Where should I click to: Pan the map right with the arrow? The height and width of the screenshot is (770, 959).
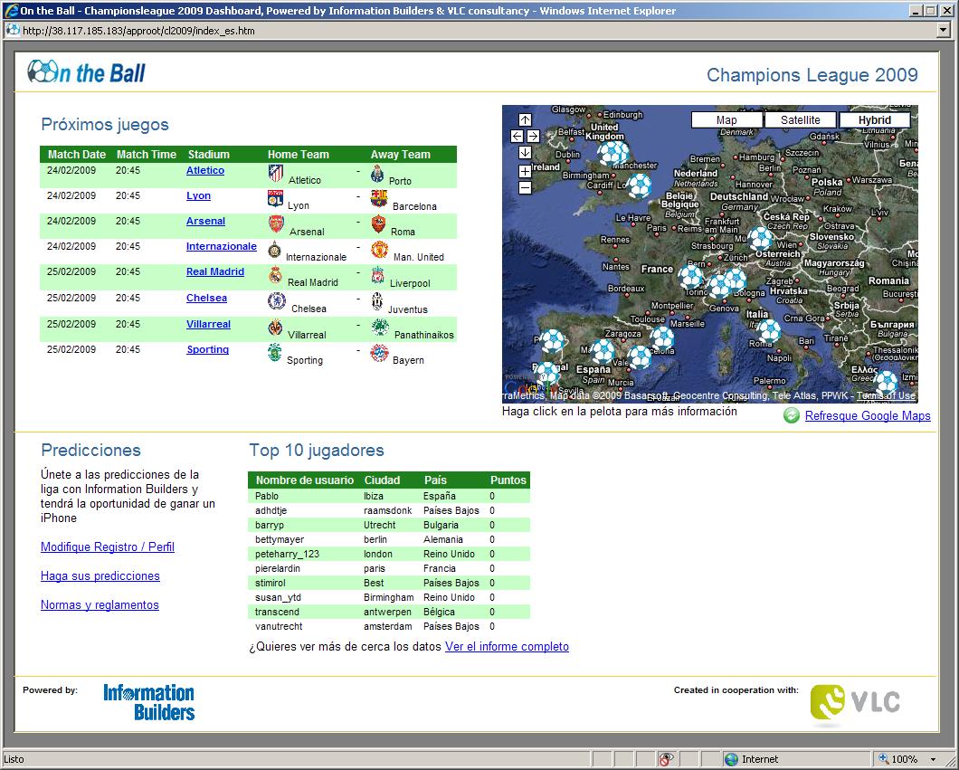[534, 137]
